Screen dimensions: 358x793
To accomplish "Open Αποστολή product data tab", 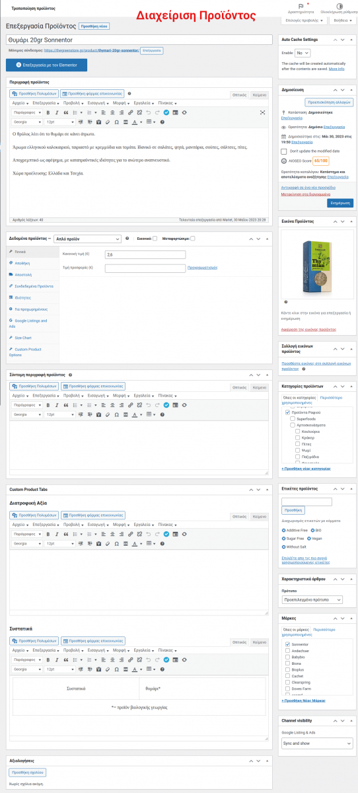I will [22, 274].
